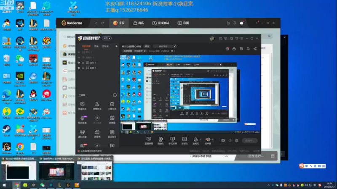Click WeGame search magnifier icon

pyautogui.click(x=269, y=36)
